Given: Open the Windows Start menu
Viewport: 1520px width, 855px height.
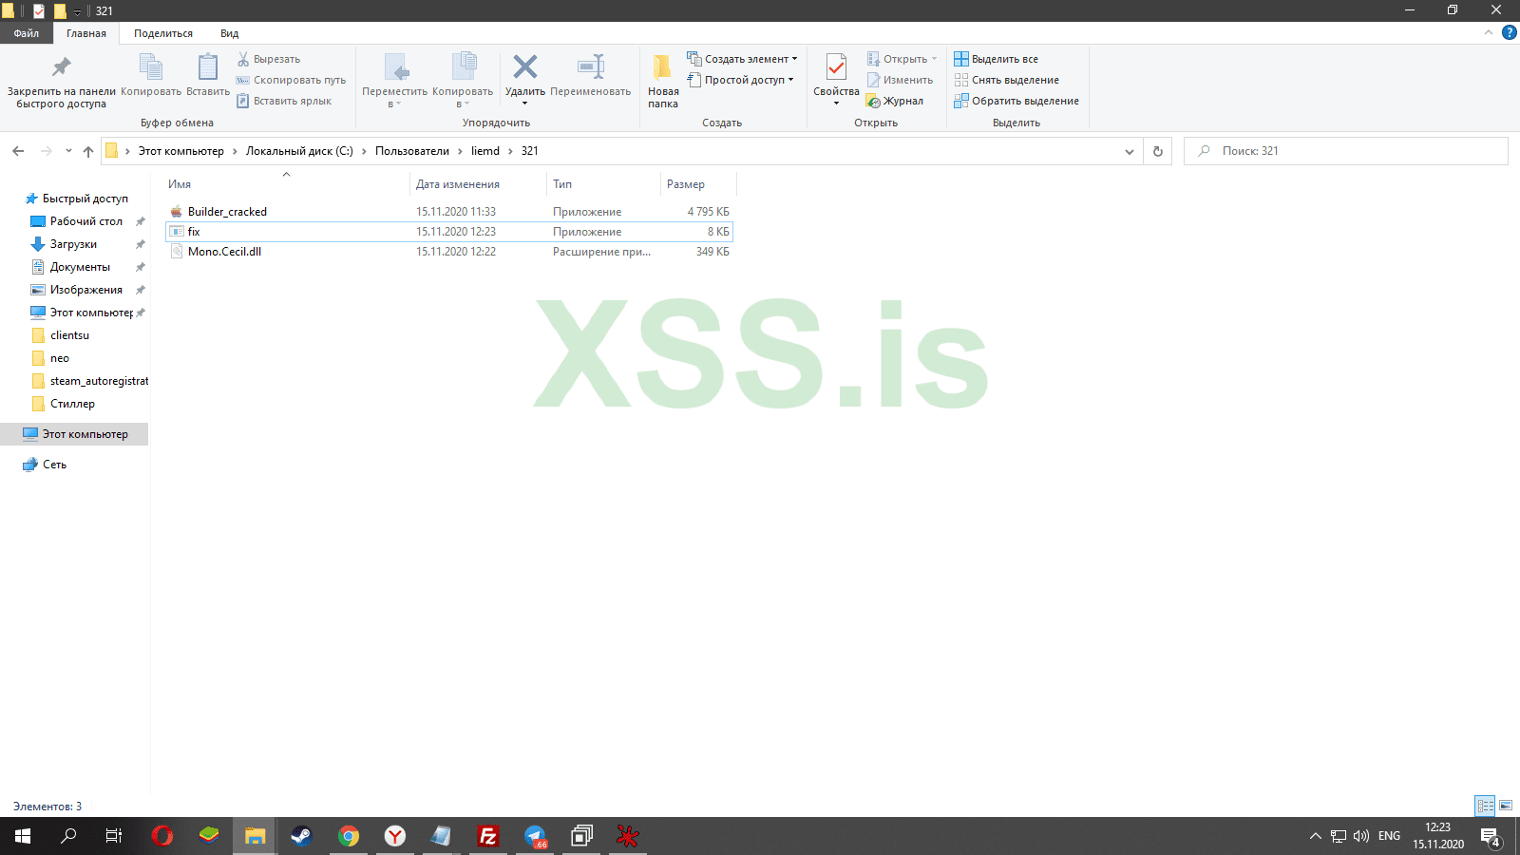Looking at the screenshot, I should click(23, 836).
